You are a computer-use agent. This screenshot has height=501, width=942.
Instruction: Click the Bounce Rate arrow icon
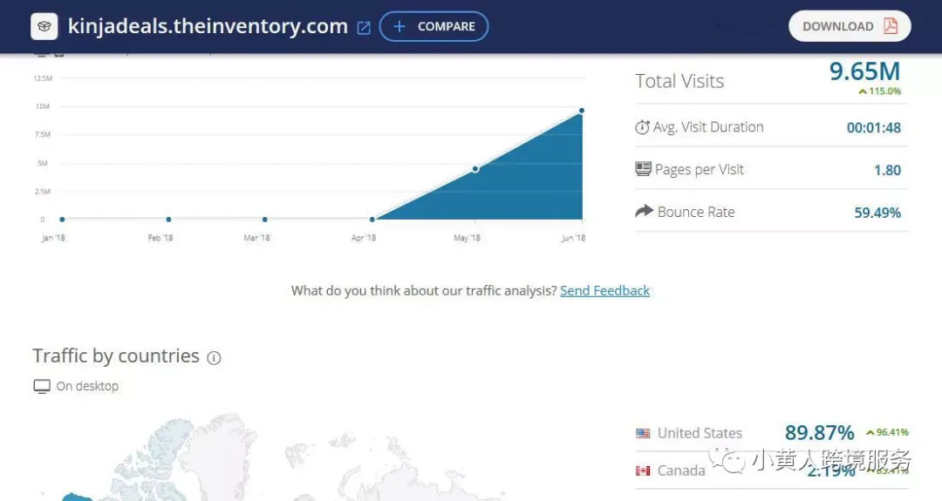(644, 211)
